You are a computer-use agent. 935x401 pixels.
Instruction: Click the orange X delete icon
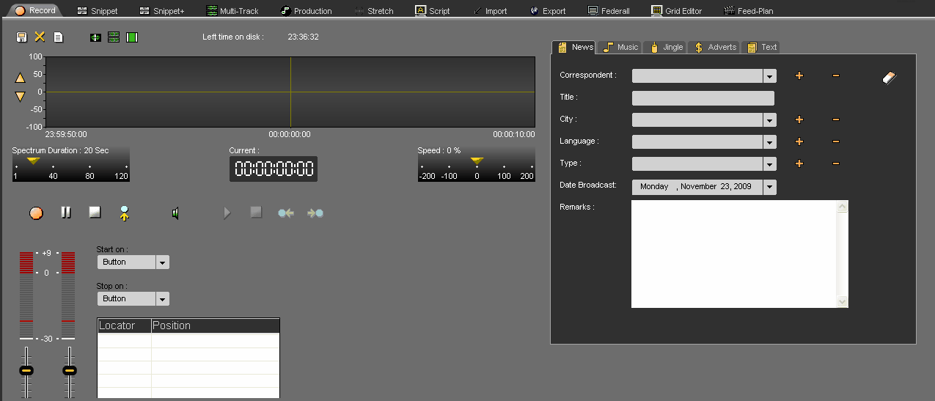40,37
